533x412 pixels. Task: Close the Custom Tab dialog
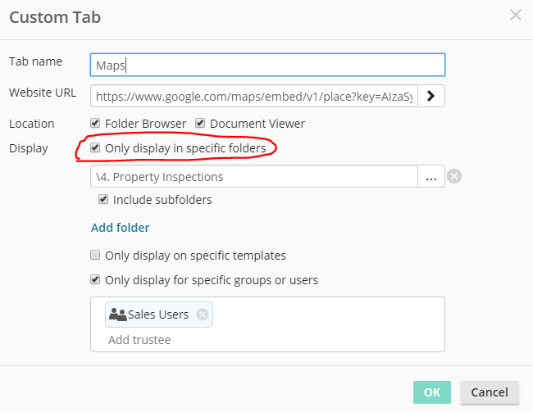515,15
